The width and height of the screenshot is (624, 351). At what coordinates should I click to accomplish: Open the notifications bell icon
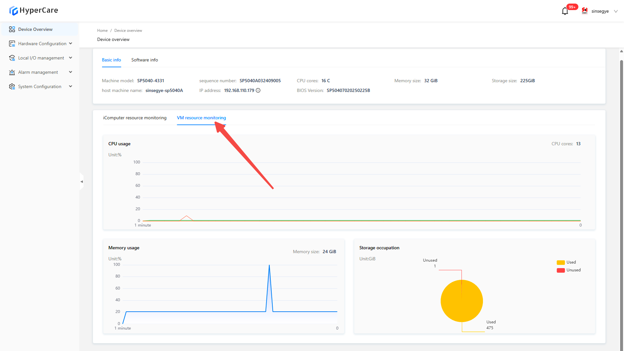pyautogui.click(x=565, y=11)
